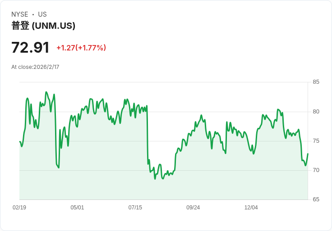Click the 12/04 date axis label
The image size is (332, 231).
[x=251, y=208]
